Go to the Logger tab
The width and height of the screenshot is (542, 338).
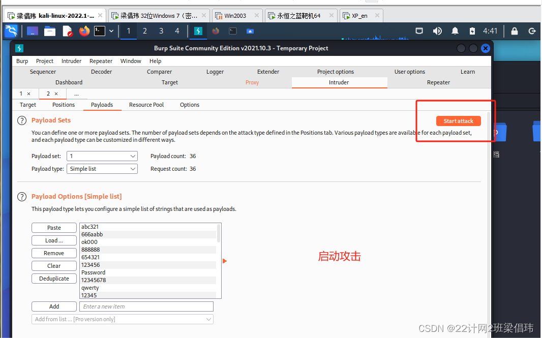coord(215,72)
